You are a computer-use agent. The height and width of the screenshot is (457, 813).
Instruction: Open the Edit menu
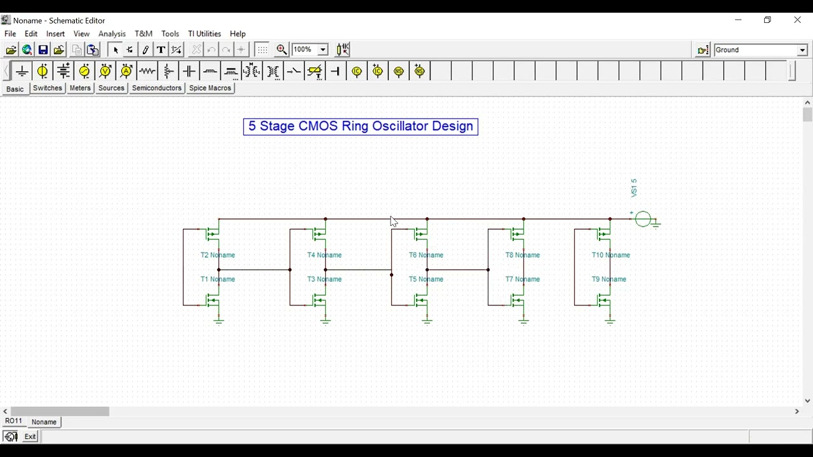point(31,34)
